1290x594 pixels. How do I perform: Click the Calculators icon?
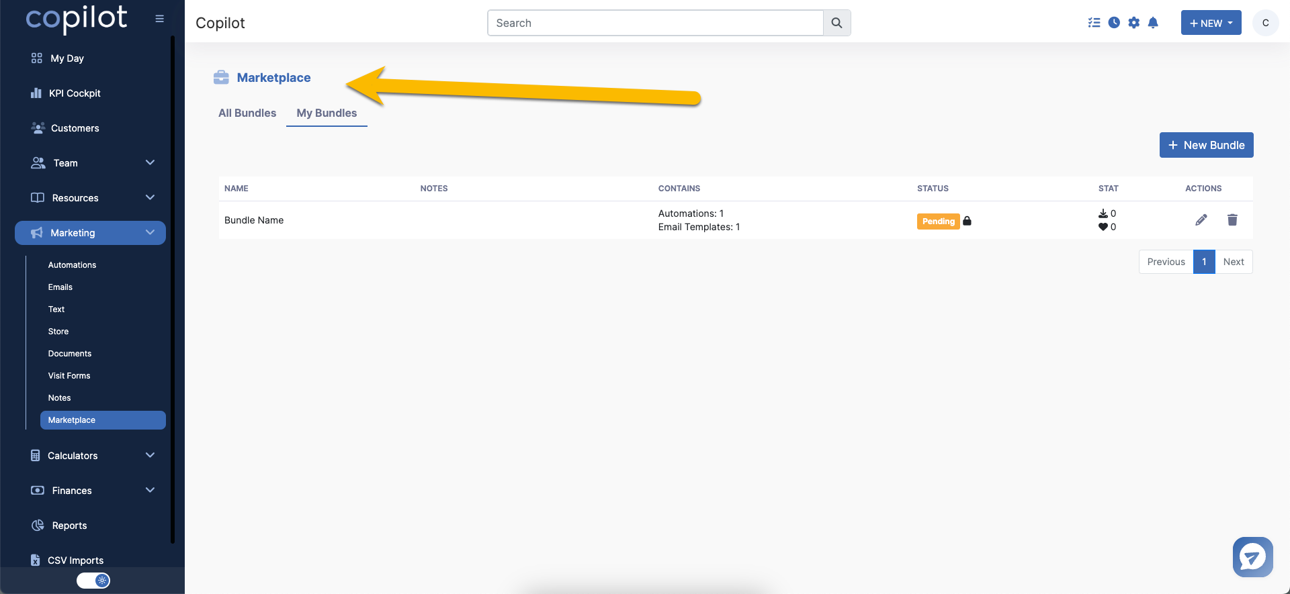pyautogui.click(x=36, y=455)
